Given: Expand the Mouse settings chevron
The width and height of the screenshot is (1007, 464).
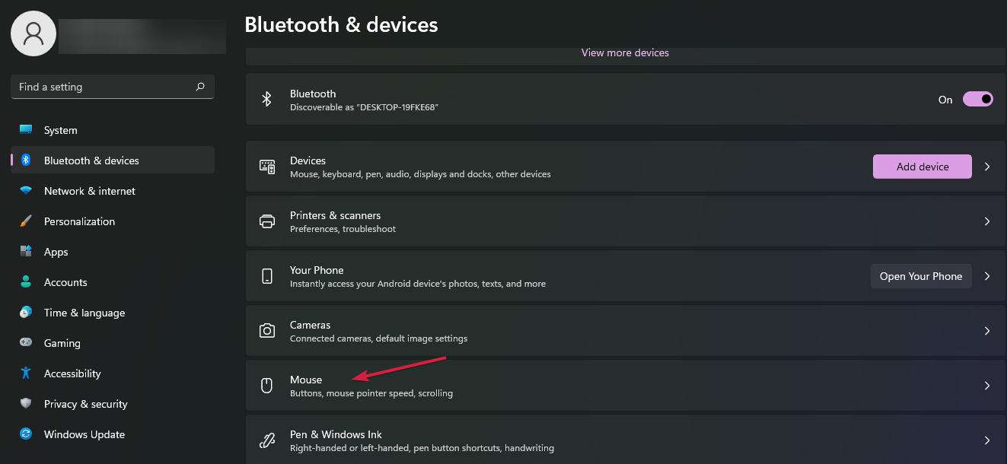Looking at the screenshot, I should [987, 386].
